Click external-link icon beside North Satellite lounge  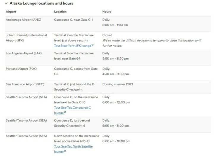pos(65,151)
